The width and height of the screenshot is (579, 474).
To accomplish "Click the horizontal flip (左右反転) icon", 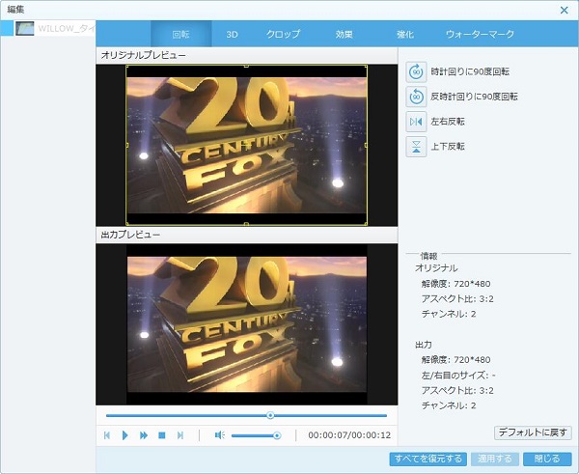I will (x=416, y=122).
